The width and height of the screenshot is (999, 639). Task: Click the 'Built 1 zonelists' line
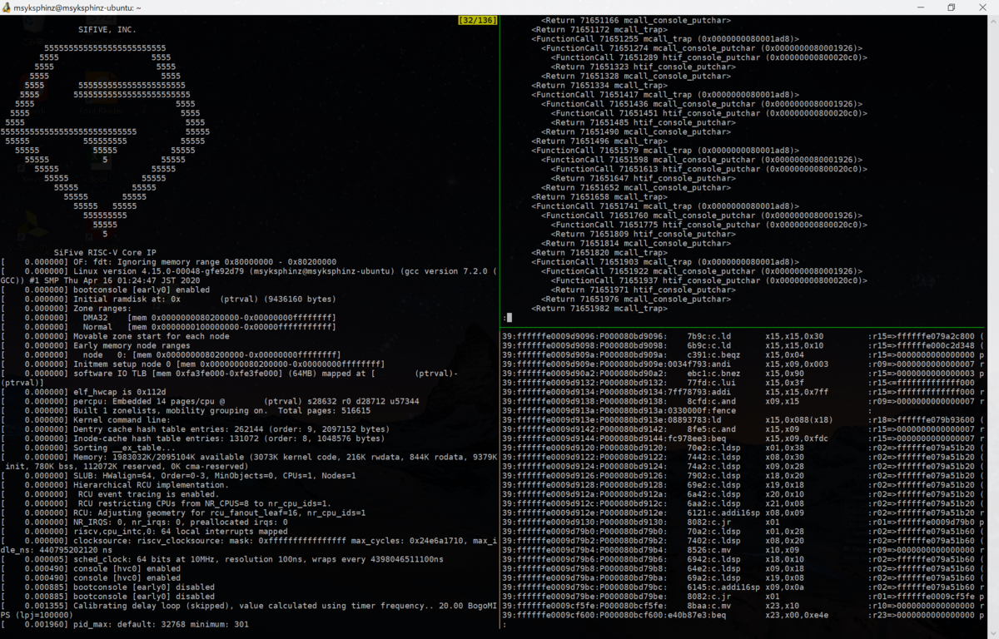point(186,411)
